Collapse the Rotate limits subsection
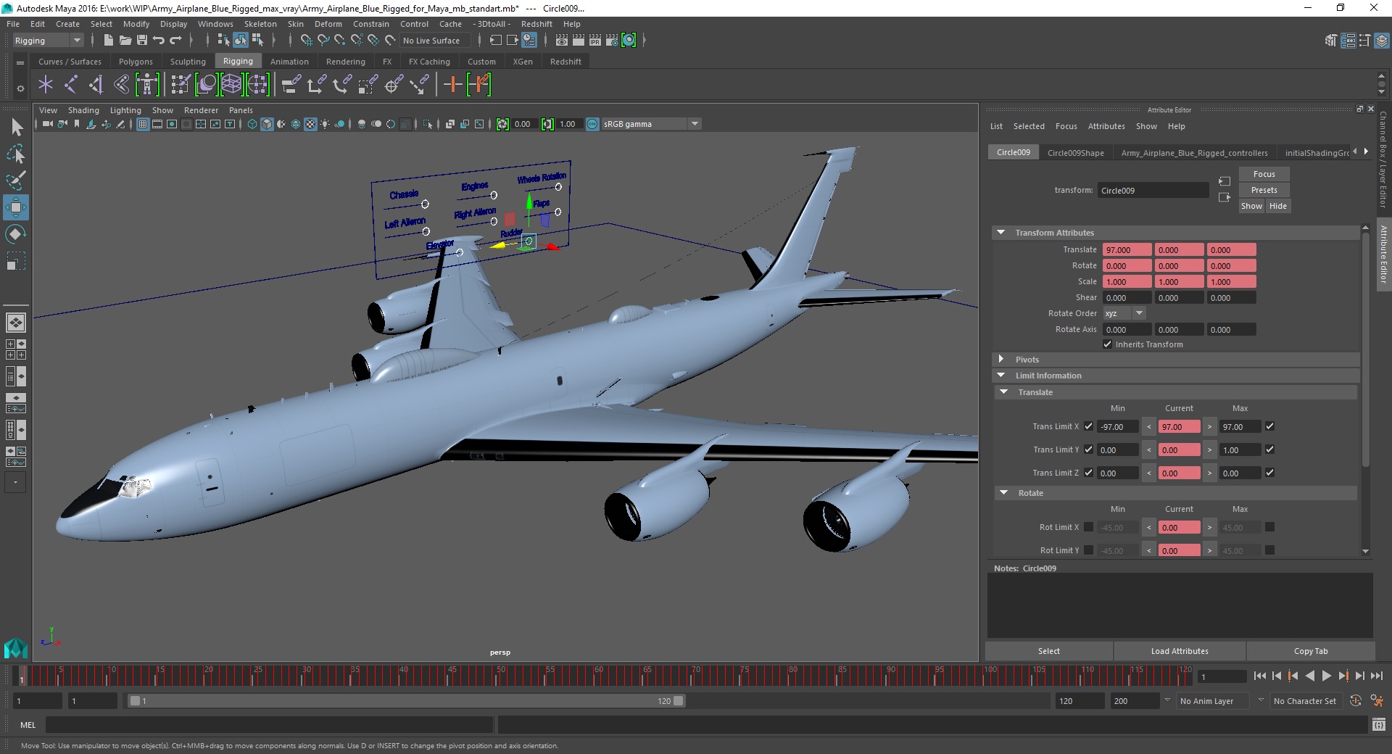This screenshot has height=754, width=1392. coord(1003,493)
